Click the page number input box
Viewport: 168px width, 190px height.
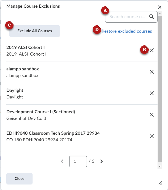pyautogui.click(x=78, y=161)
